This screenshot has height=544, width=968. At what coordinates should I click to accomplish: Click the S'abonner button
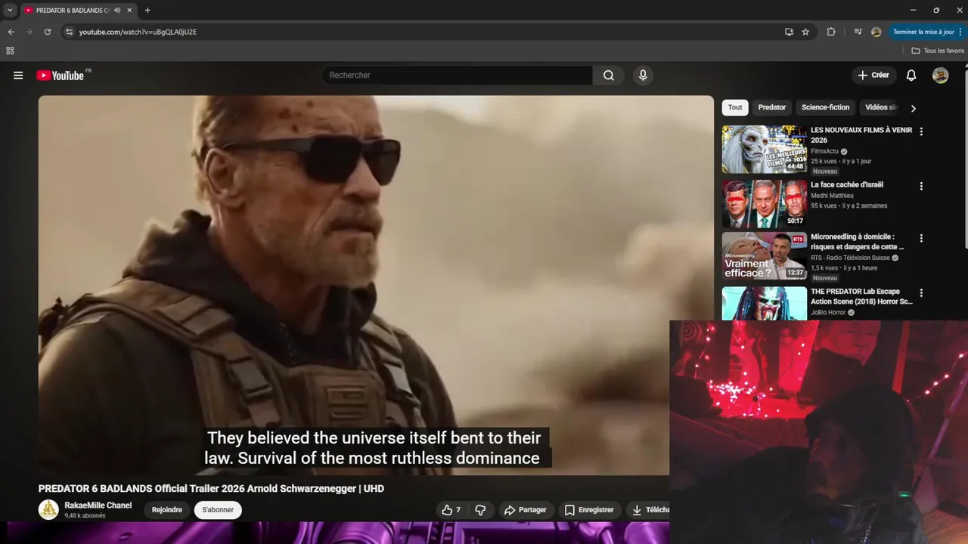[x=218, y=510]
